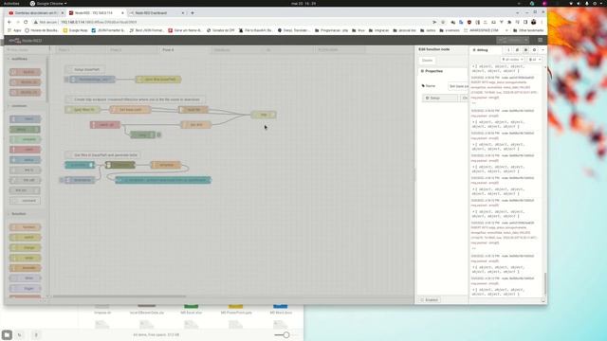
Task: Select the Set base path function node
Action: (130, 110)
